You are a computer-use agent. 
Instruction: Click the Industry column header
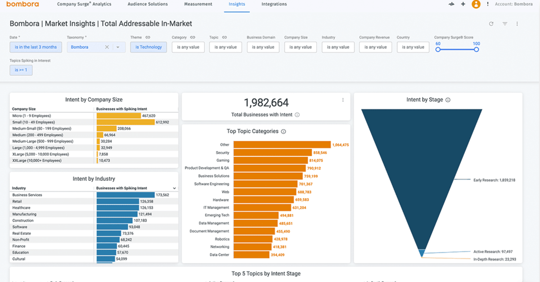(19, 188)
